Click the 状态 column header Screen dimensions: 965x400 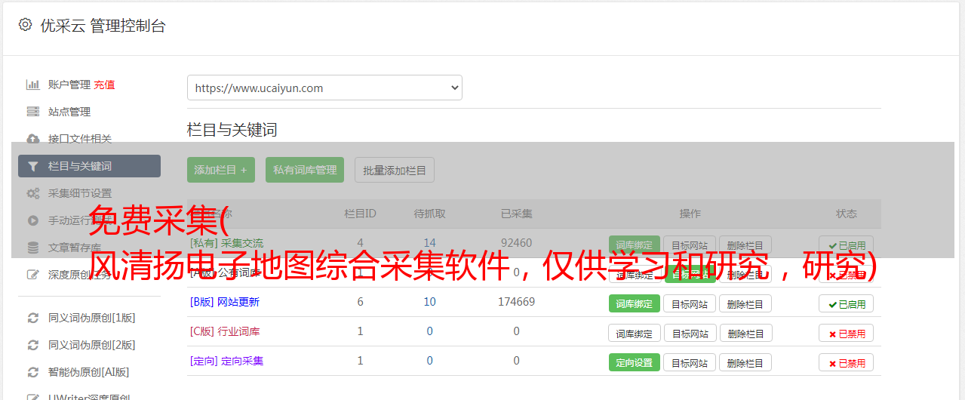tap(847, 214)
